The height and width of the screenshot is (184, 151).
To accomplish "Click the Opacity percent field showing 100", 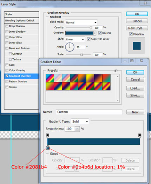I will tap(98, 28).
